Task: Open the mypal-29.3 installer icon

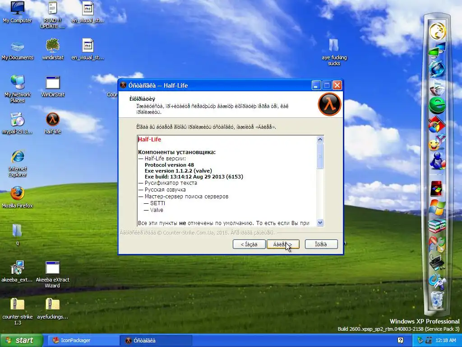Action: (17, 123)
